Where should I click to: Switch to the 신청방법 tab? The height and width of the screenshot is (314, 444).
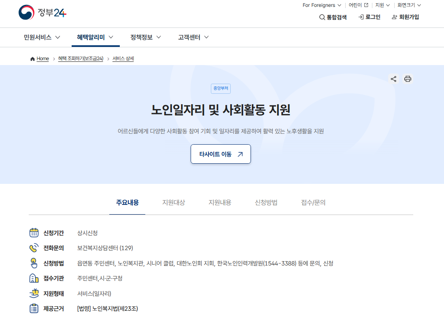point(266,202)
